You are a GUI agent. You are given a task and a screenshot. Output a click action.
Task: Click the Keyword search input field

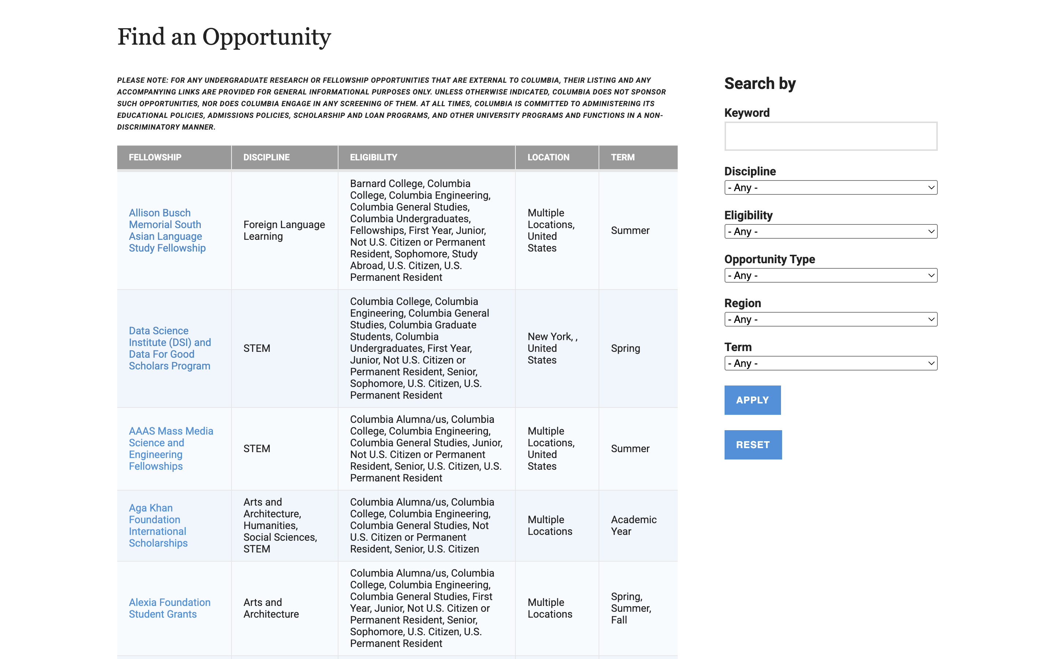point(830,136)
